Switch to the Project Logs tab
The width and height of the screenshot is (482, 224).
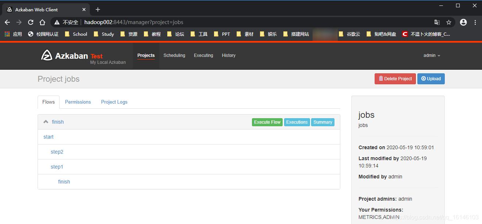(x=114, y=102)
